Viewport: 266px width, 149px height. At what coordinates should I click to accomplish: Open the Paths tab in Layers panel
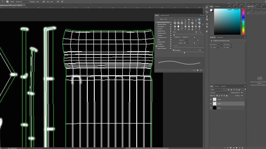pos(223,87)
